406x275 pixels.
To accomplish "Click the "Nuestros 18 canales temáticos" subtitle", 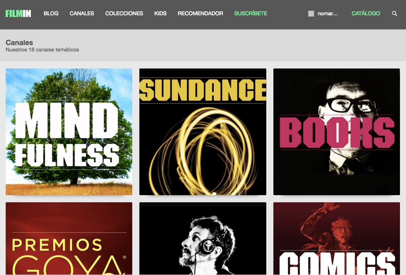I will point(42,50).
